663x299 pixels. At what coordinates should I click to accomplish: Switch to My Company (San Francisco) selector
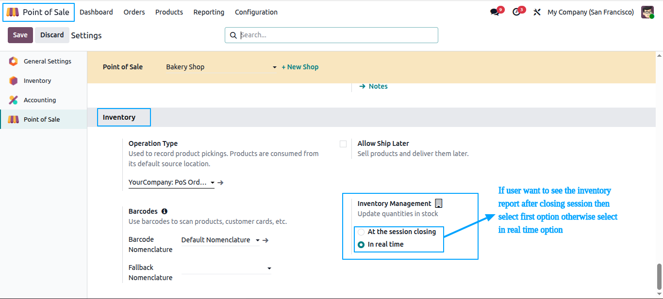pyautogui.click(x=591, y=12)
